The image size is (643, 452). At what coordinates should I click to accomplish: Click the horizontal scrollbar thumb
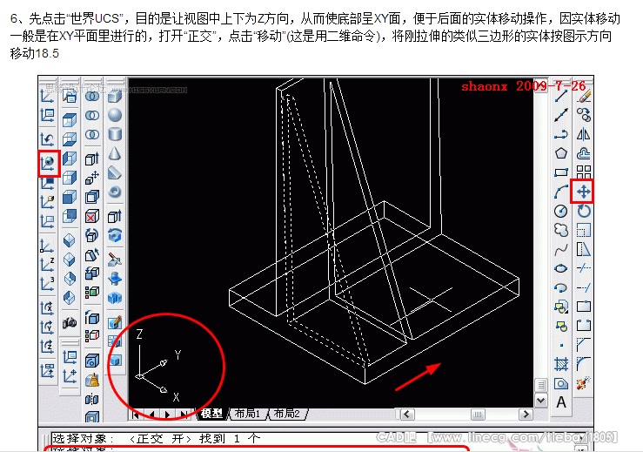point(478,414)
